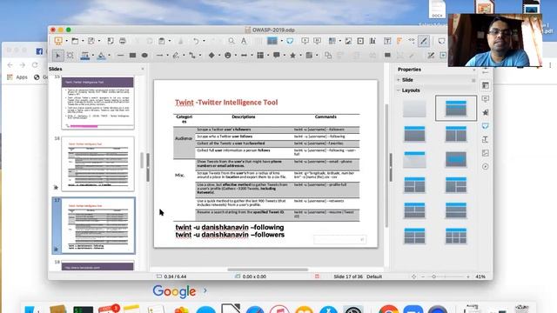Start presentation from first slide icon

pos(305,41)
